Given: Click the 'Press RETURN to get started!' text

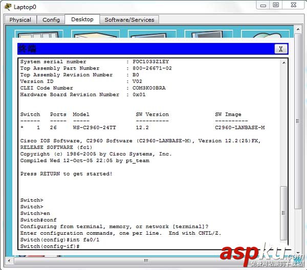Looking at the screenshot, I should click(67, 174).
